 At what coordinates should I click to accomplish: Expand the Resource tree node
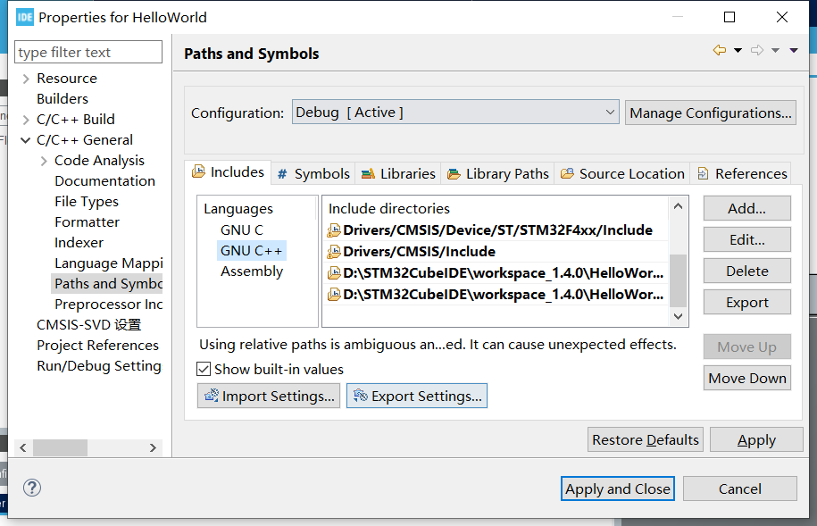(26, 79)
